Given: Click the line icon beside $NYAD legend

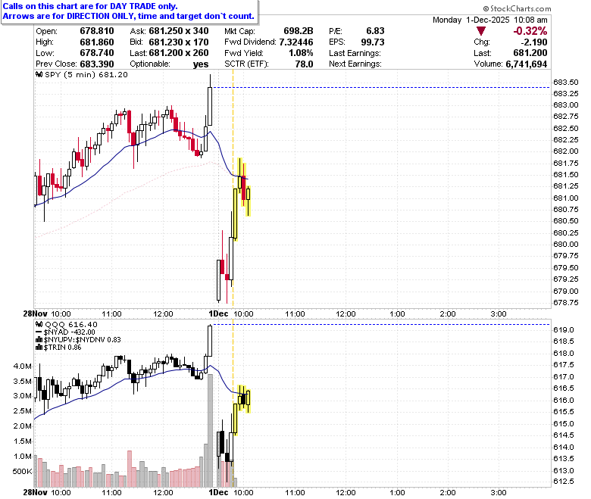Looking at the screenshot, I should (39, 332).
